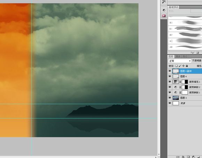Open layer style fx menu at panel bottom
This screenshot has width=202, height=158.
[183, 157]
